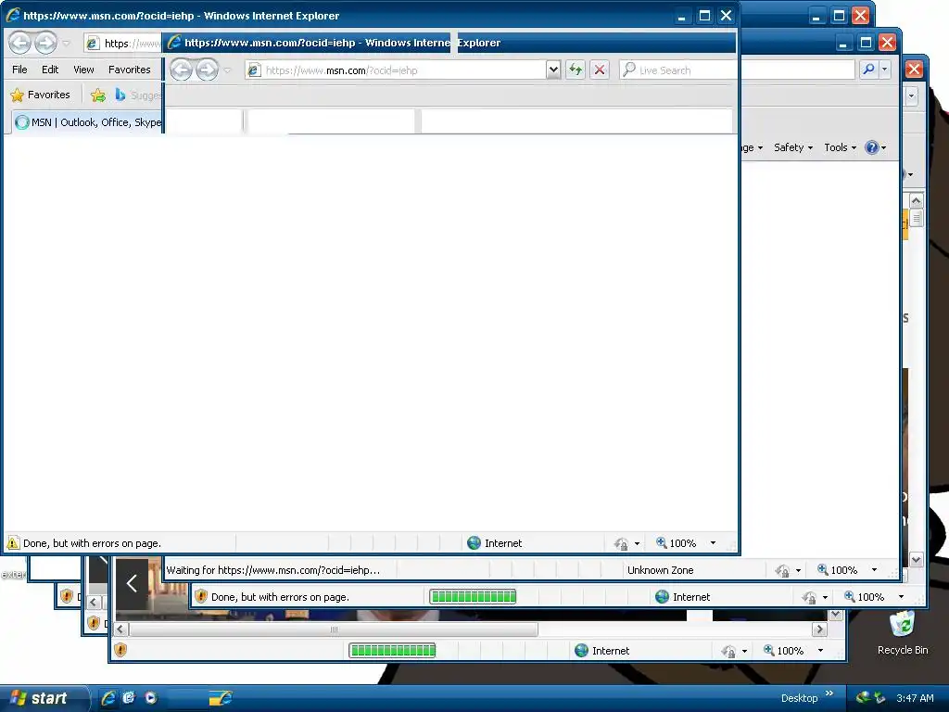The width and height of the screenshot is (949, 712).
Task: Click Back arrow in front Internet Explorer window
Action: pyautogui.click(x=19, y=43)
